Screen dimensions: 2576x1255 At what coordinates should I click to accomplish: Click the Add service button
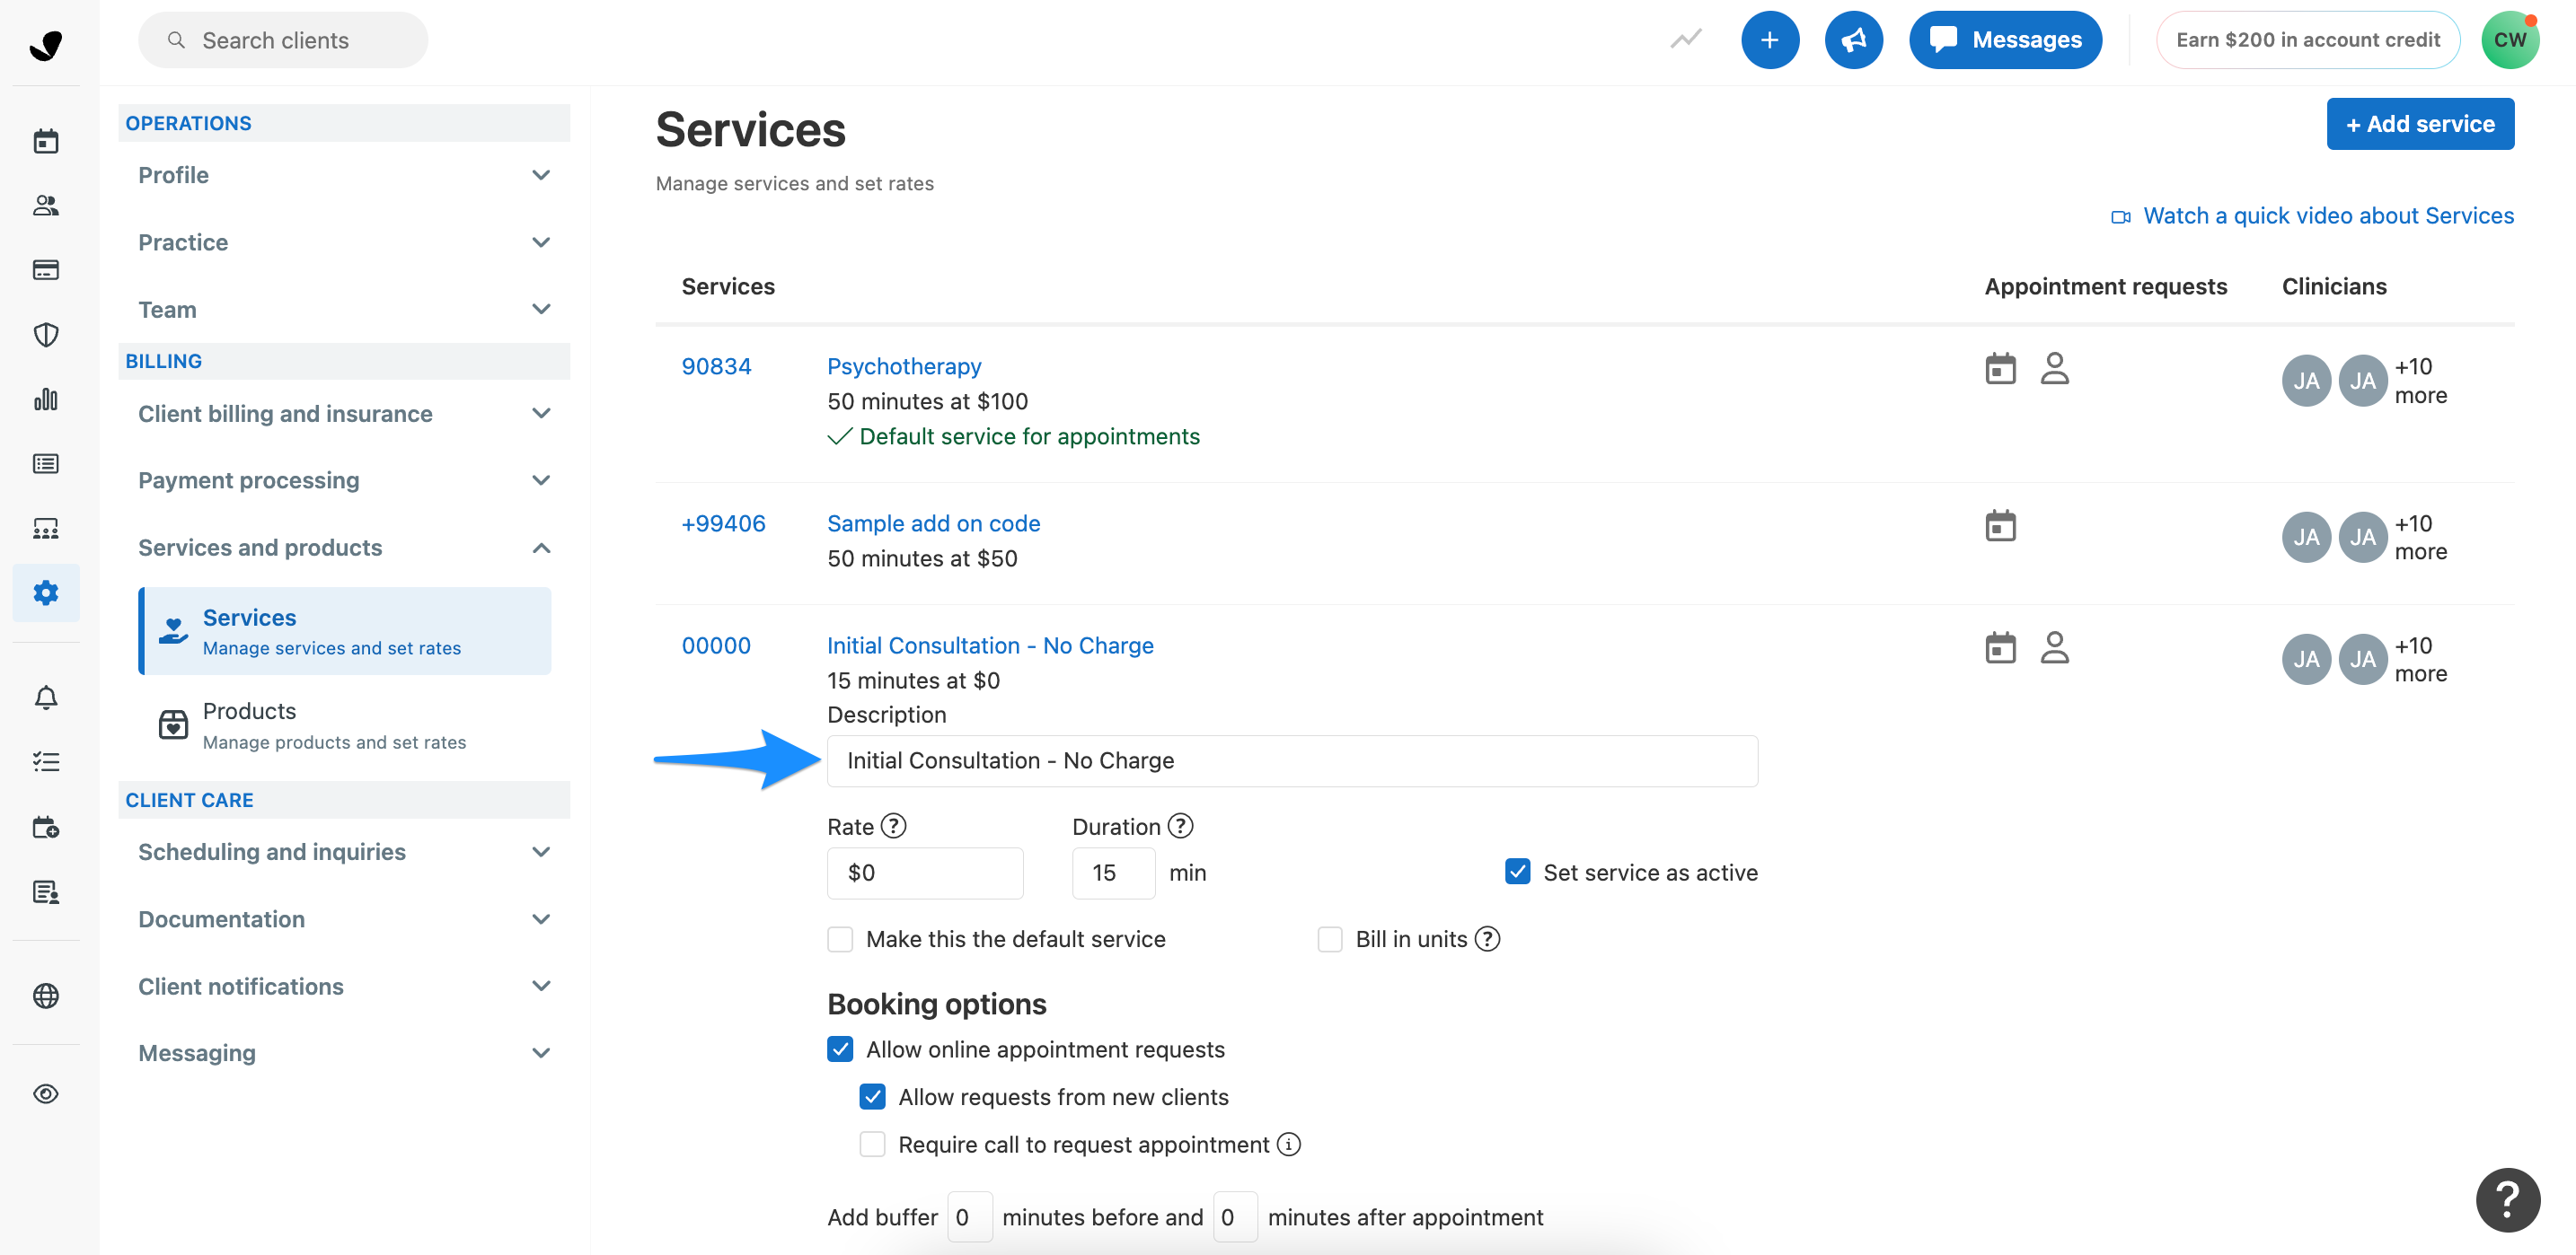pos(2419,124)
